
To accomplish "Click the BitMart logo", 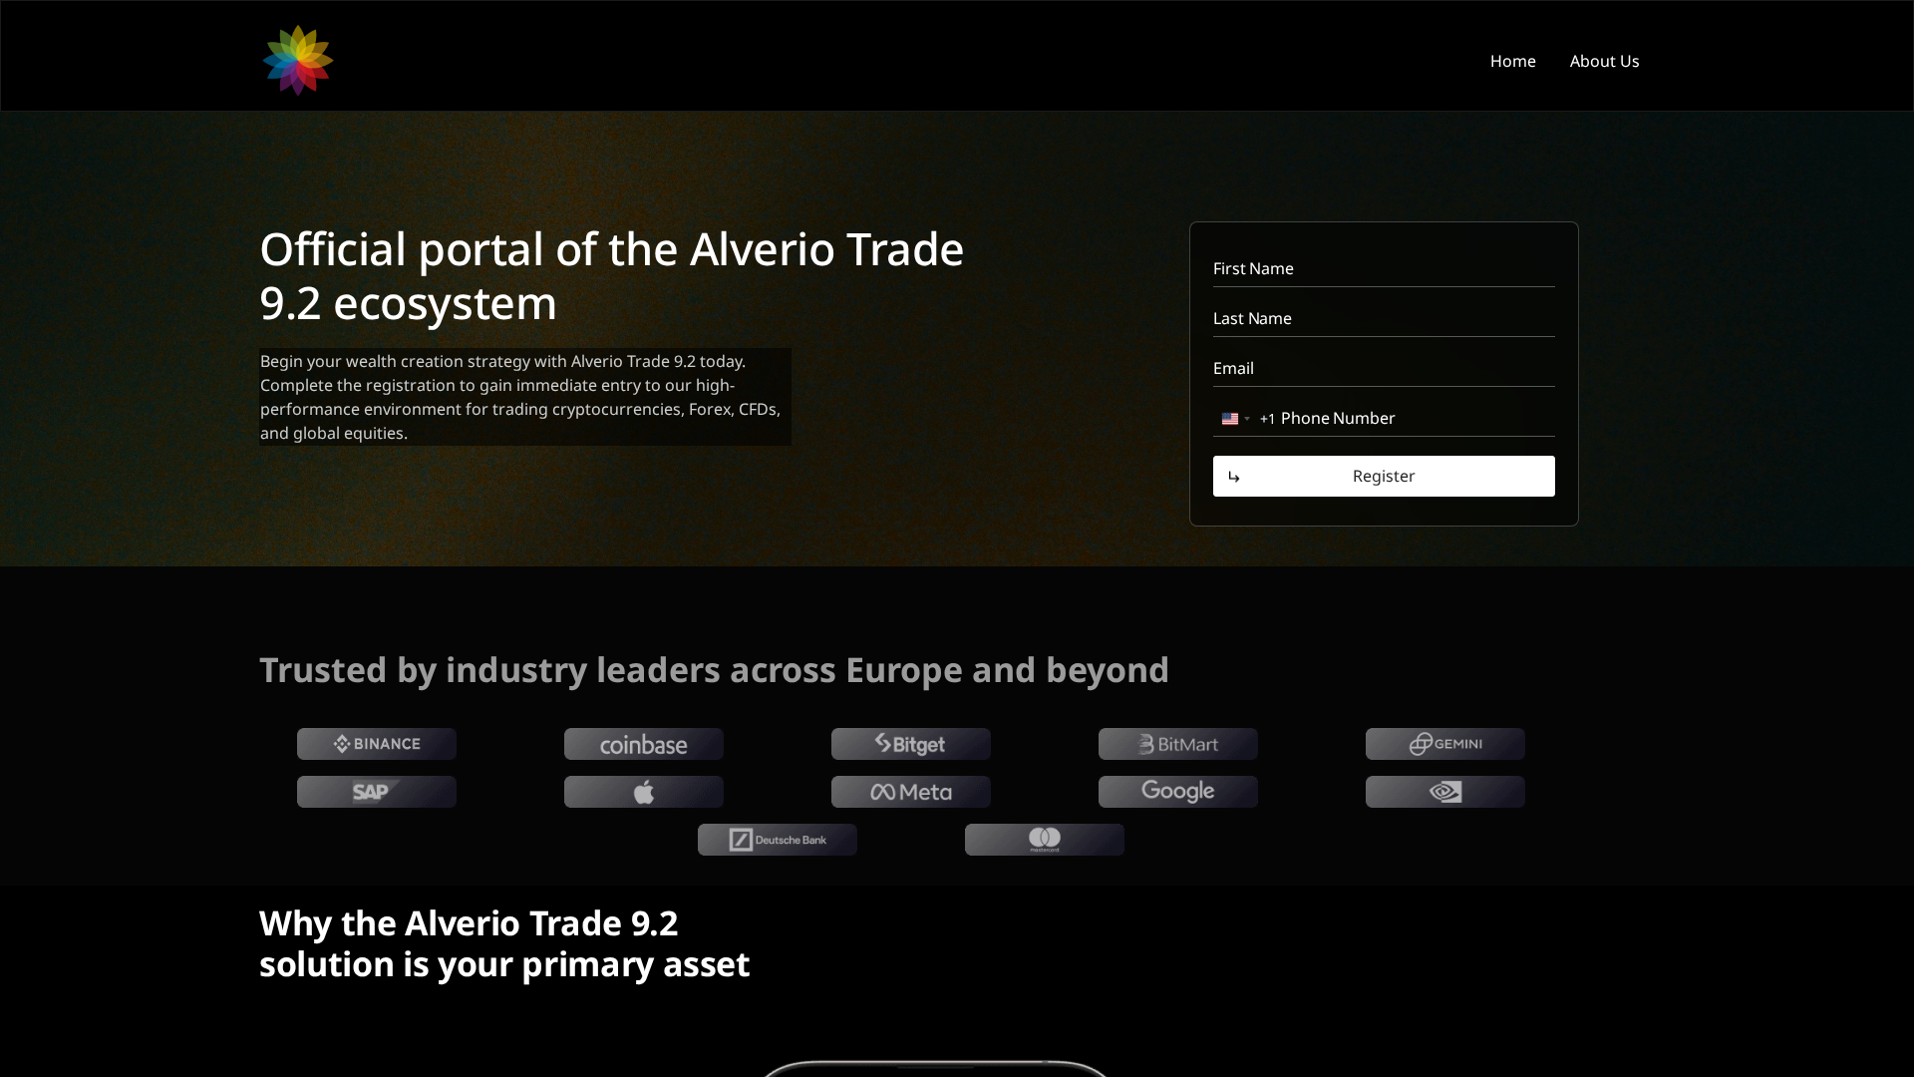I will (1177, 743).
